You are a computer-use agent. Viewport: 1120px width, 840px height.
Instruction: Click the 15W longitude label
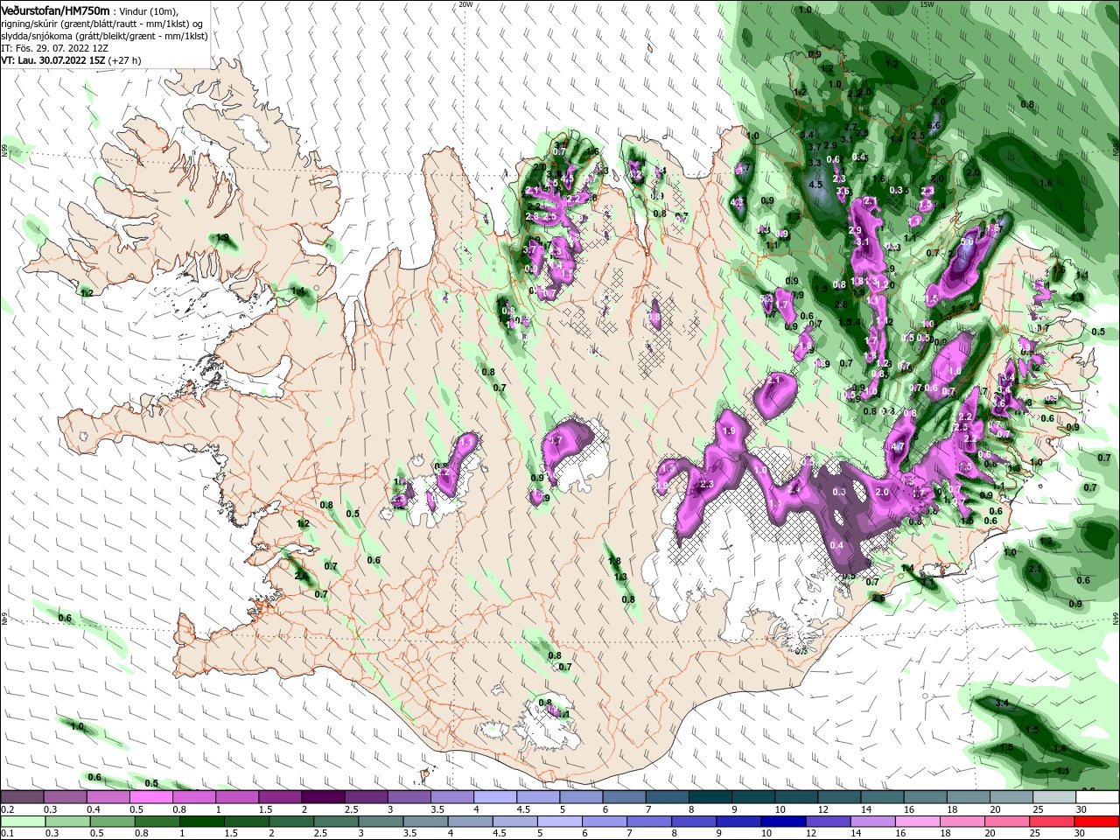click(927, 4)
